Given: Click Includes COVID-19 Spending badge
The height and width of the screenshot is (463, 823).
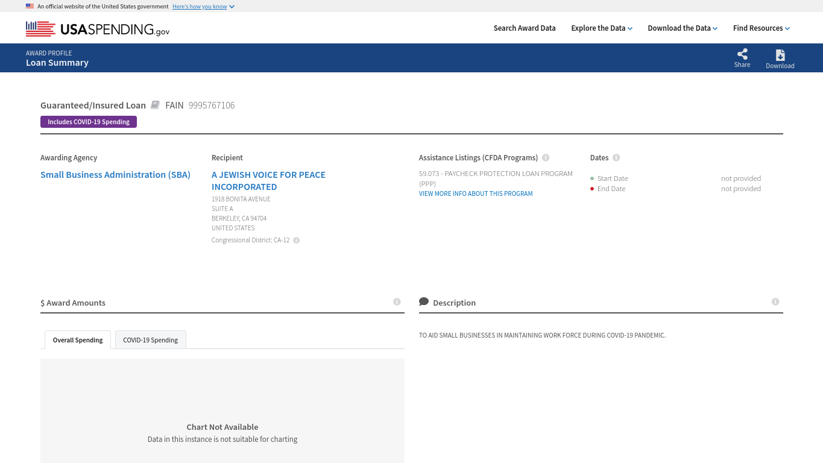Looking at the screenshot, I should click(x=89, y=122).
